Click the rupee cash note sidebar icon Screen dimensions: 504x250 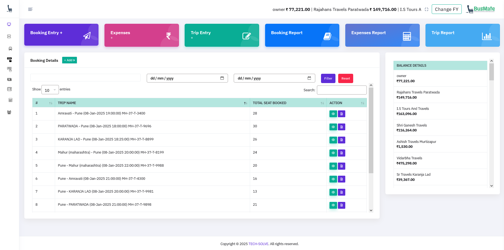(x=9, y=79)
